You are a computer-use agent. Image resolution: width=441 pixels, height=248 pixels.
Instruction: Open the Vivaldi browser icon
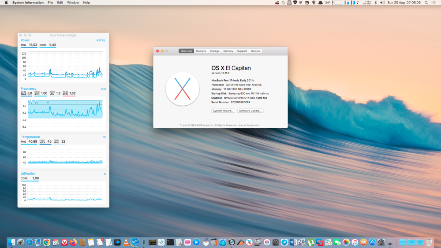tap(64, 242)
